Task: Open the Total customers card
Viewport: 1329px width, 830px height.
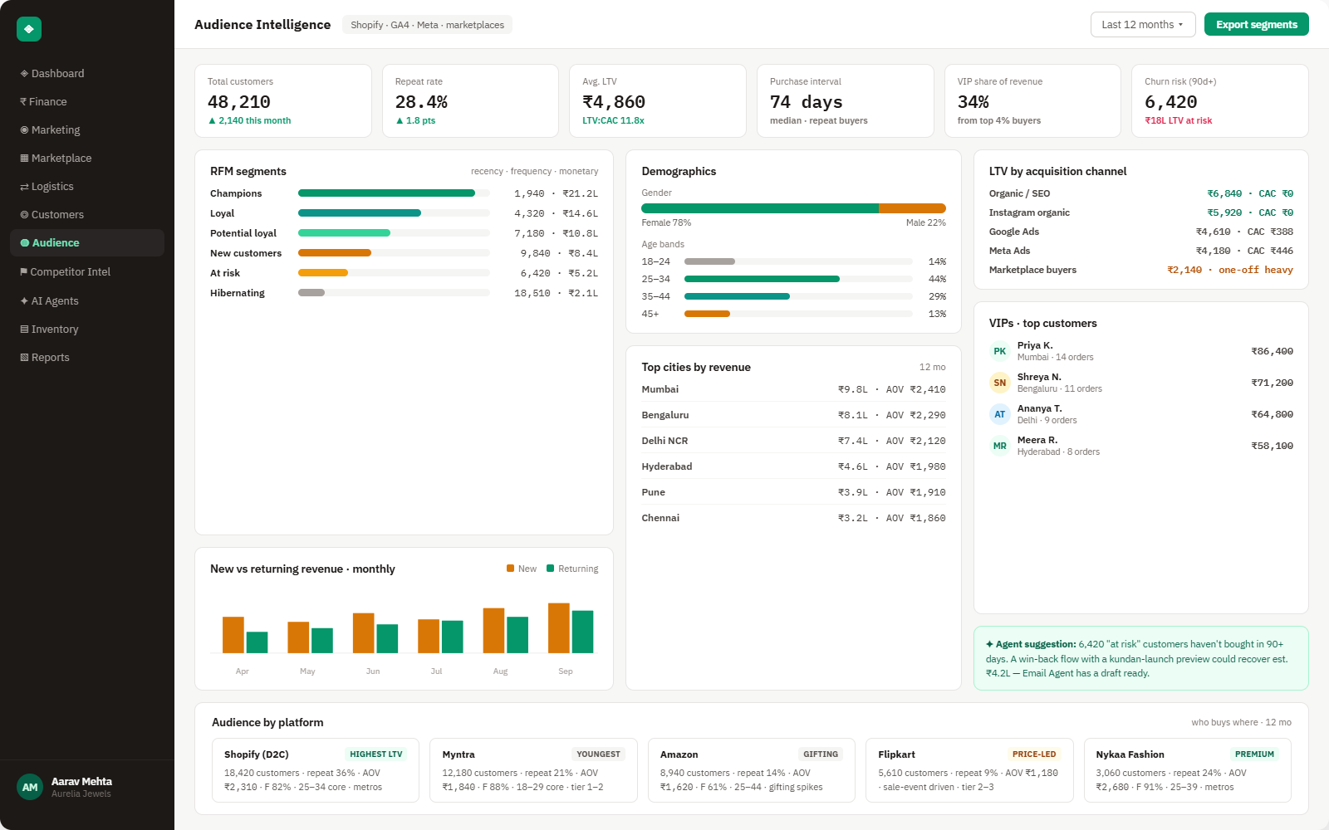Action: [x=283, y=100]
